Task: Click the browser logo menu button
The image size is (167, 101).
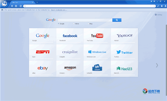Action: [4, 4]
